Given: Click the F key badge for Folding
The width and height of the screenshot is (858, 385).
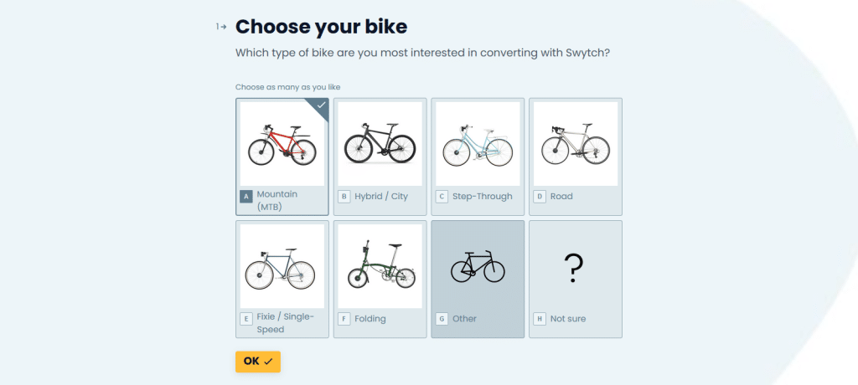Looking at the screenshot, I should [344, 319].
